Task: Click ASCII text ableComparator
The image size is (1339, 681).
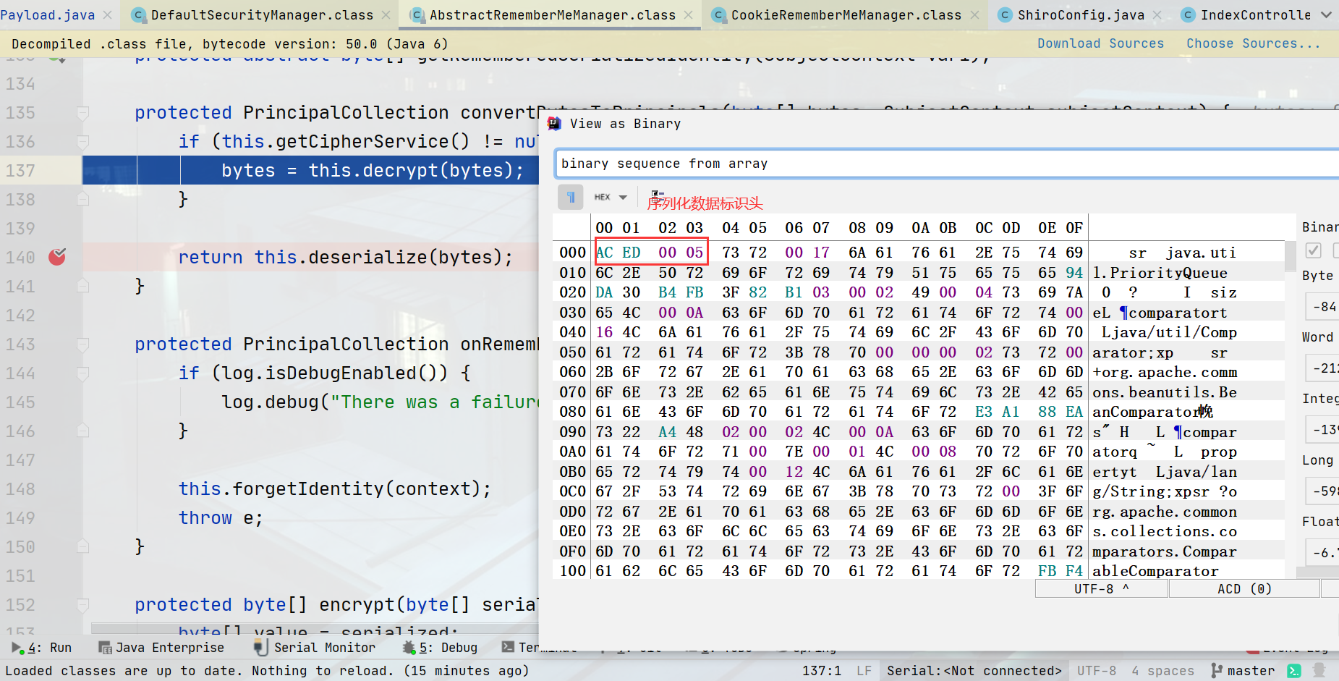Action: click(1155, 571)
